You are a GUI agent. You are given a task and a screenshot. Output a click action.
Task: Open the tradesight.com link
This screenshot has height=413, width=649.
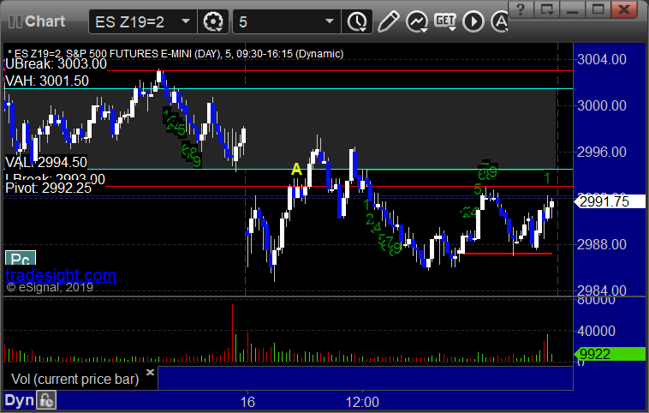[61, 275]
